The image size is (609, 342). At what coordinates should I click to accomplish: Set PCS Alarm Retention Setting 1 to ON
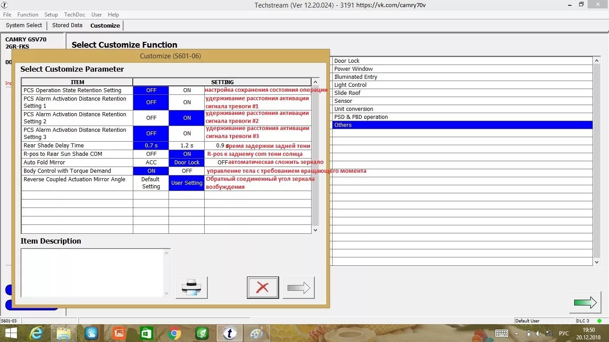click(x=187, y=102)
